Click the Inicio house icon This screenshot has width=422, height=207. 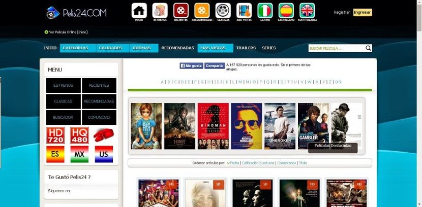(x=139, y=11)
